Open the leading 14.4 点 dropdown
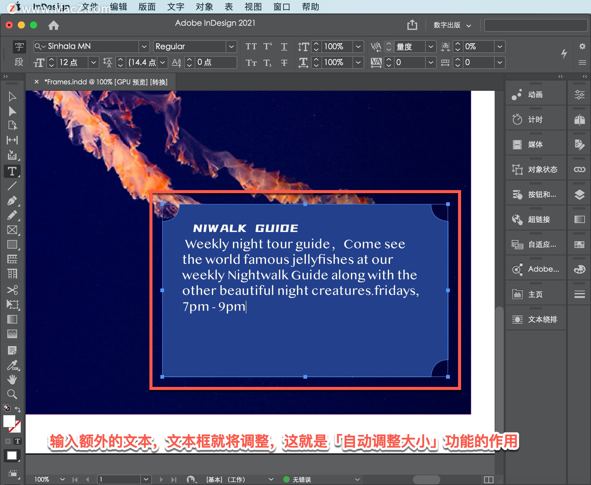 163,62
